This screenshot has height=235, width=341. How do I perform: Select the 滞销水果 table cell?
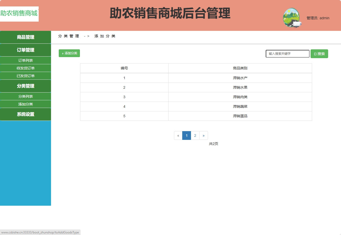[240, 87]
